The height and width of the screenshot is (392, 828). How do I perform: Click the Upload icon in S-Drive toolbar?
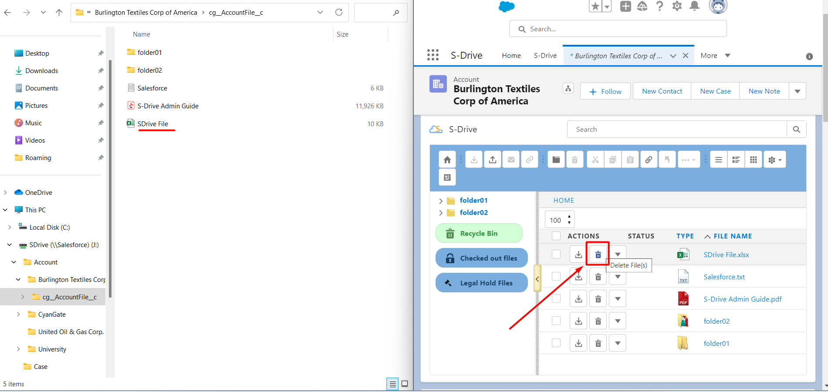point(492,160)
